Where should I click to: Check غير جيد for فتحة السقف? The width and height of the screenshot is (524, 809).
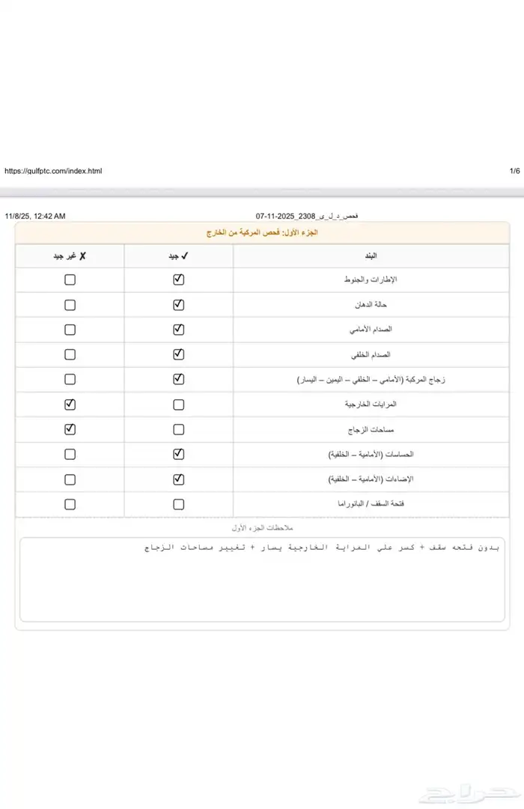click(70, 504)
